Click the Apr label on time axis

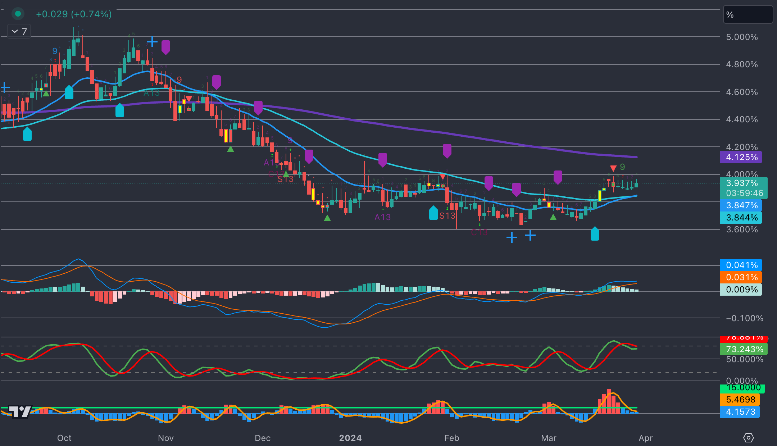[646, 438]
